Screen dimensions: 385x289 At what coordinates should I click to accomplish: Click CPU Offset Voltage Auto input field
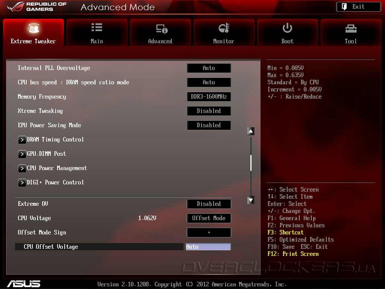(x=208, y=247)
